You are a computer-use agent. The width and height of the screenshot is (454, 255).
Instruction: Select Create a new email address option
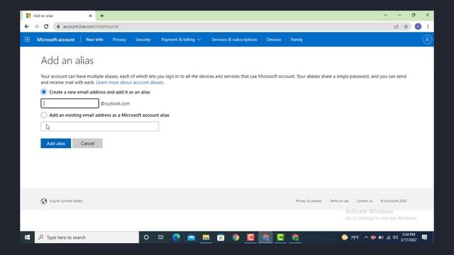pos(44,92)
